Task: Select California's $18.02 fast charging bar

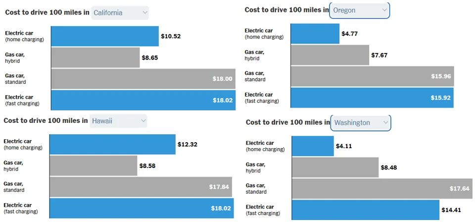Action: coord(143,100)
